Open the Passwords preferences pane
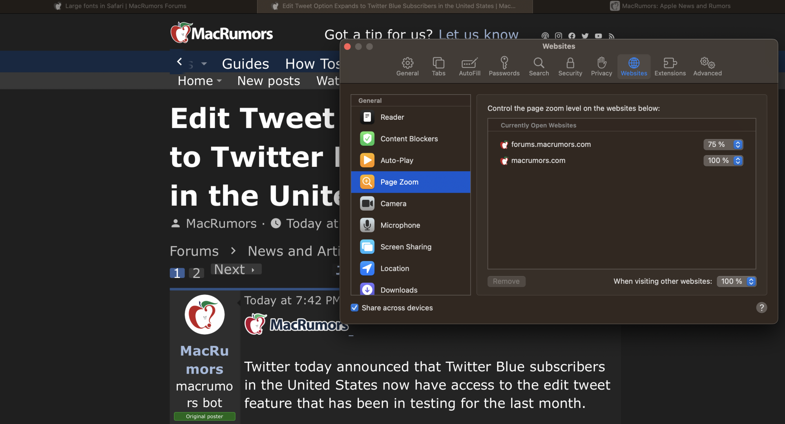This screenshot has width=785, height=424. pos(504,66)
